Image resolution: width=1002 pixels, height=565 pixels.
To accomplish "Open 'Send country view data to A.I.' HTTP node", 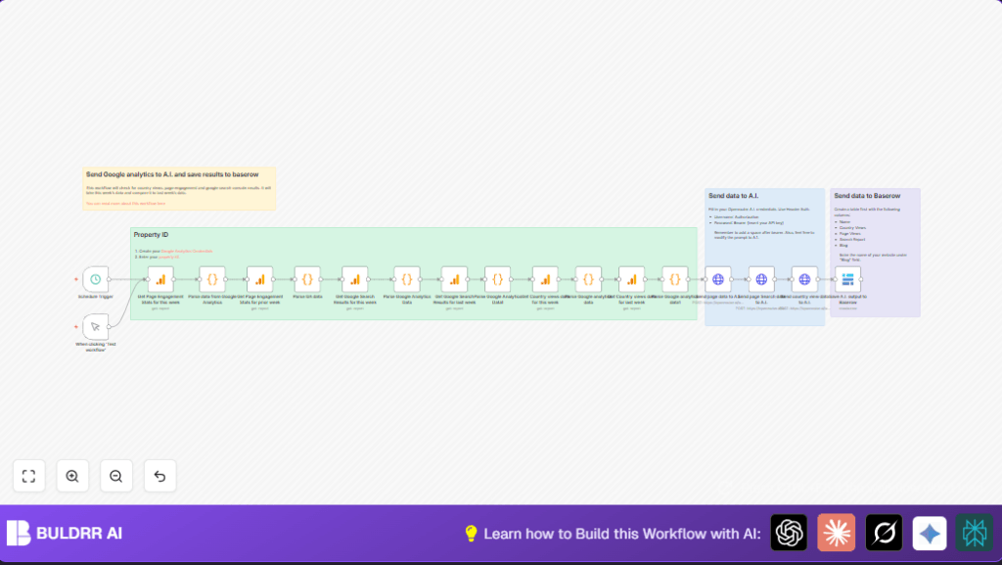I will click(x=804, y=279).
